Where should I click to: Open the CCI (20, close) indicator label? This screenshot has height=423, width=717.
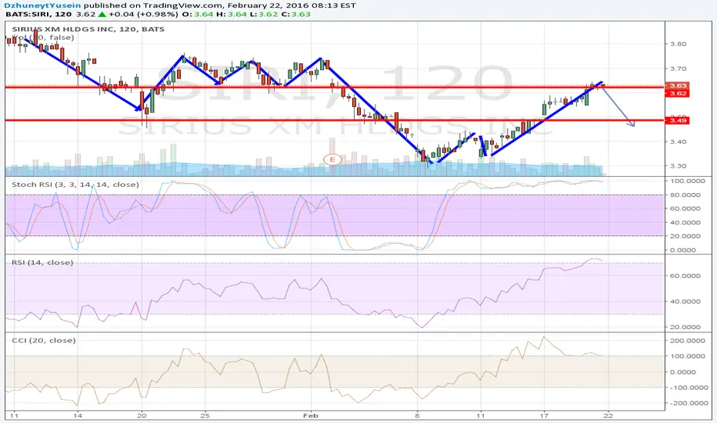pyautogui.click(x=43, y=340)
